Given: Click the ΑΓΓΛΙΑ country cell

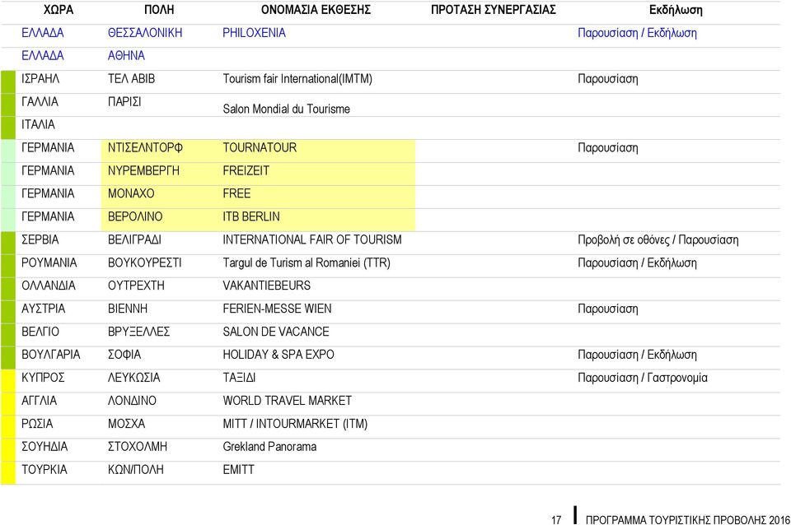Looking at the screenshot, I should coord(39,401).
